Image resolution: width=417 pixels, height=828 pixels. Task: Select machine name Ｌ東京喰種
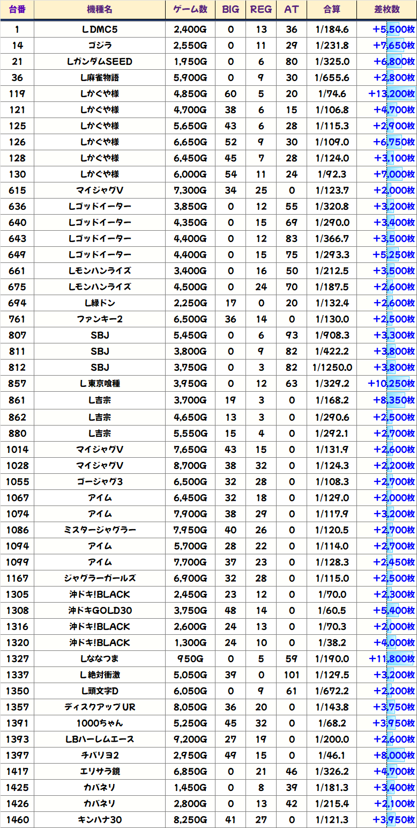100,384
